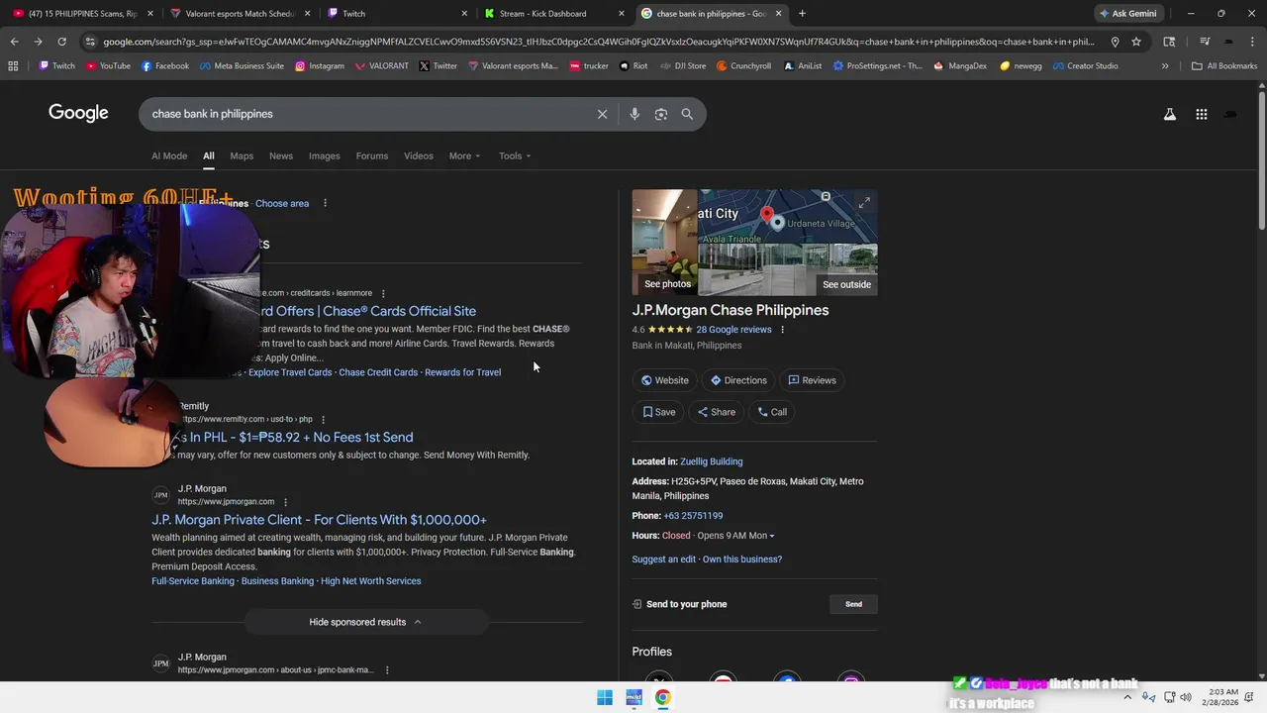Open more options beside Google reviews
Screen dimensions: 1267x713
(x=782, y=330)
